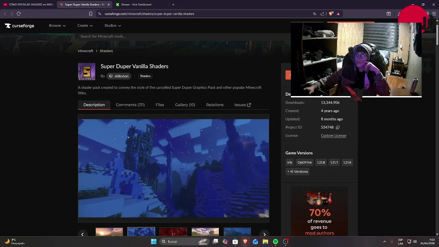Open volume control in system tray
The width and height of the screenshot is (439, 247).
pos(415,242)
